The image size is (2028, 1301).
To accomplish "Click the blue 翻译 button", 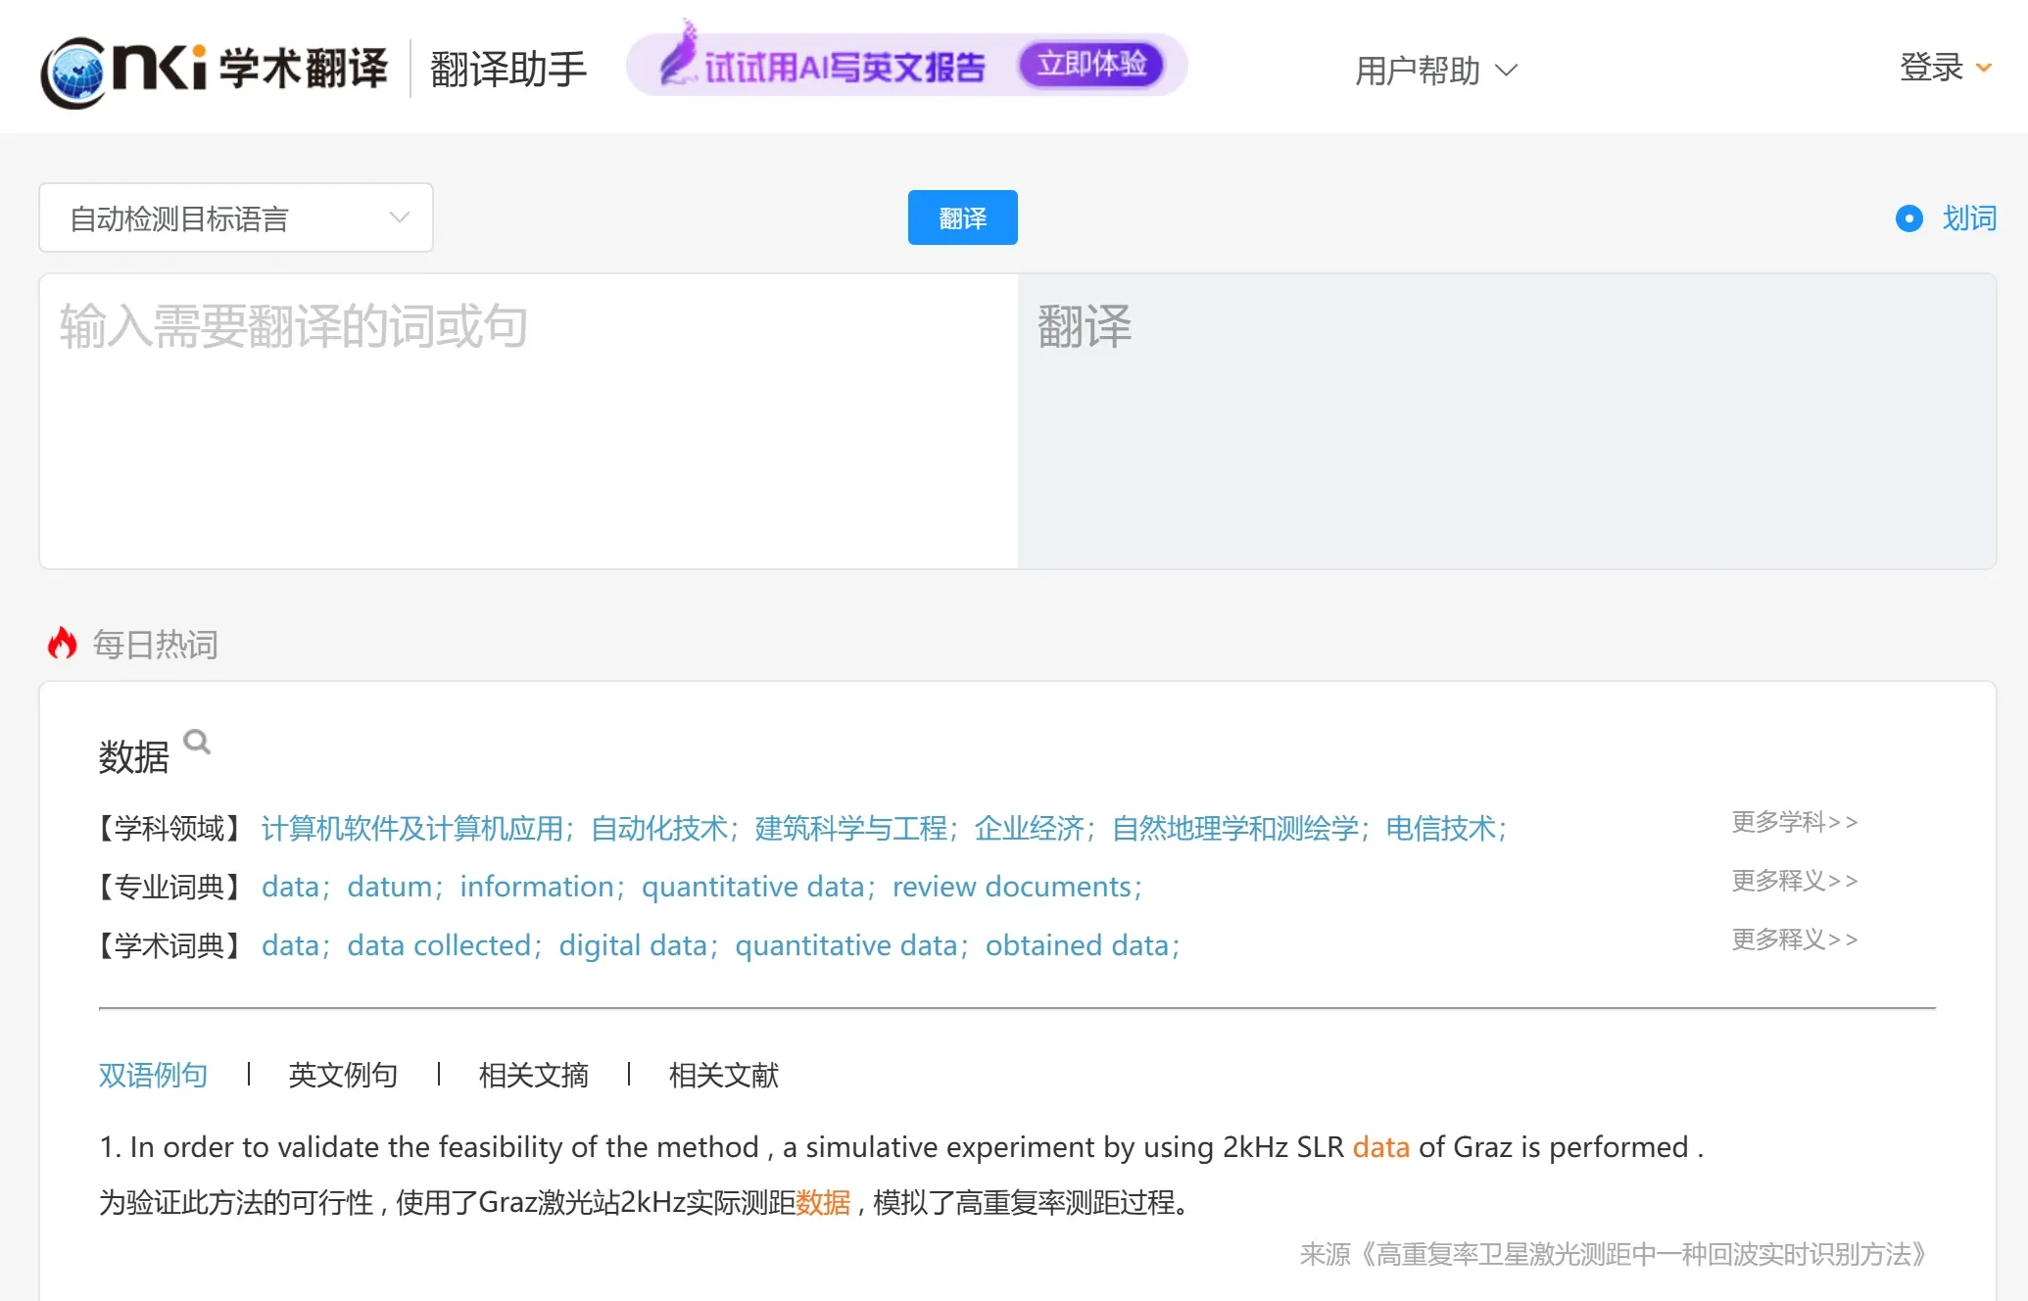I will pyautogui.click(x=962, y=217).
